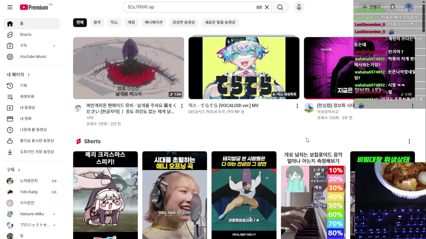Expand the 구독 subscriptions heading
This screenshot has width=426, height=239.
pyautogui.click(x=14, y=170)
